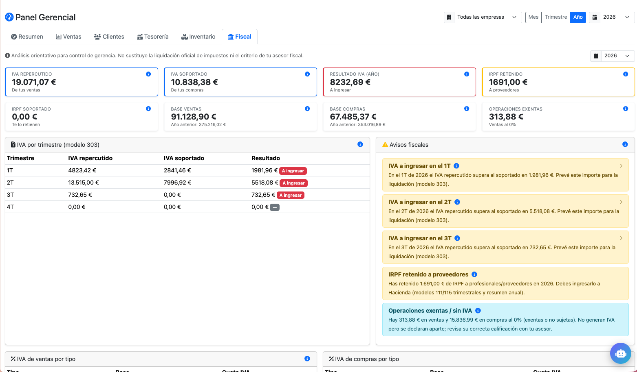
Task: Switch period toggle to Mes
Action: click(533, 17)
